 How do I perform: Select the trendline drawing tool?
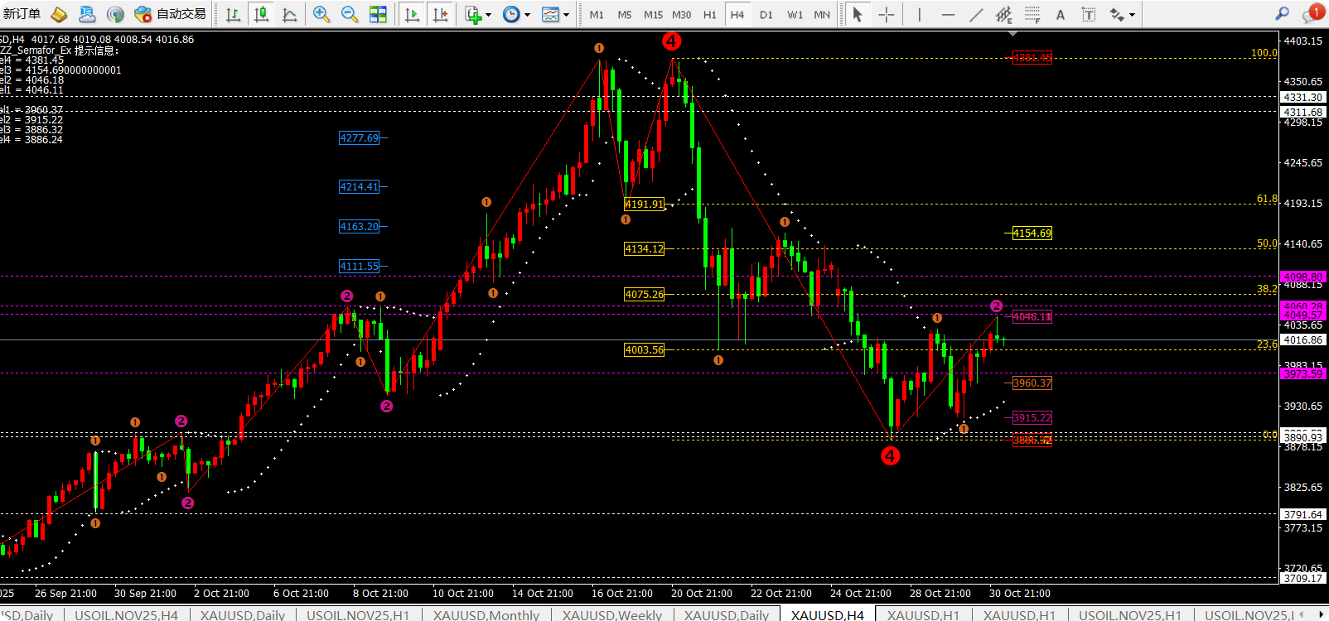point(976,14)
